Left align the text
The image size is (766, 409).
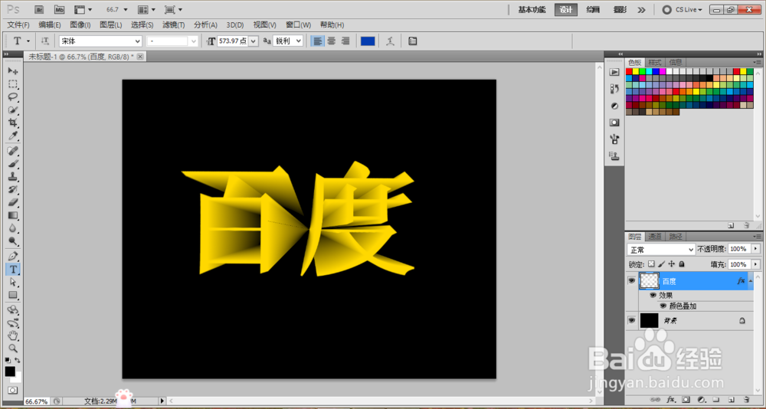click(x=318, y=41)
